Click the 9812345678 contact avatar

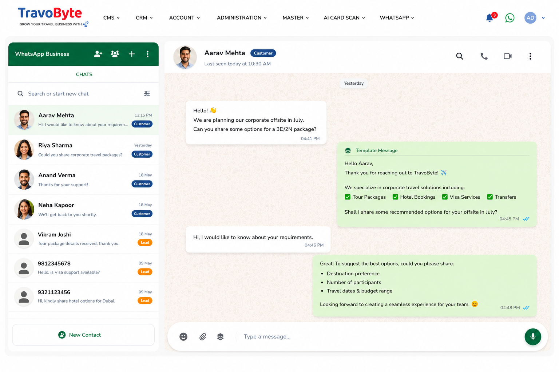click(x=24, y=268)
